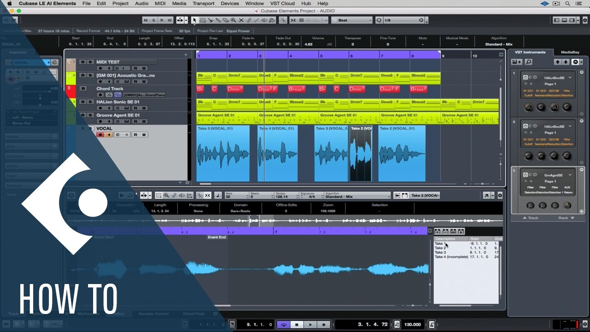The width and height of the screenshot is (590, 332).
Task: Select the Erase tool
Action: (x=226, y=20)
